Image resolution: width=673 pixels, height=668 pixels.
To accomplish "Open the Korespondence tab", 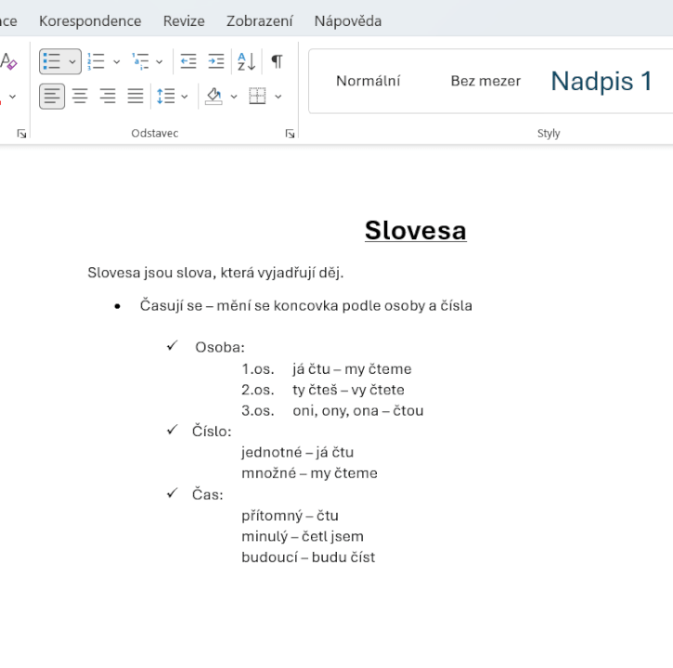I will (90, 21).
